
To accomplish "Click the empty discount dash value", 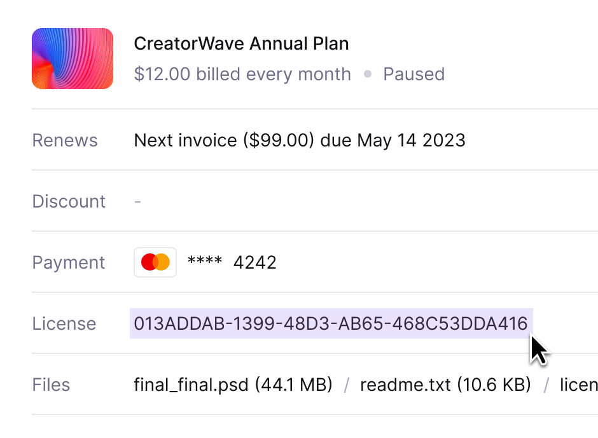I will (x=137, y=201).
